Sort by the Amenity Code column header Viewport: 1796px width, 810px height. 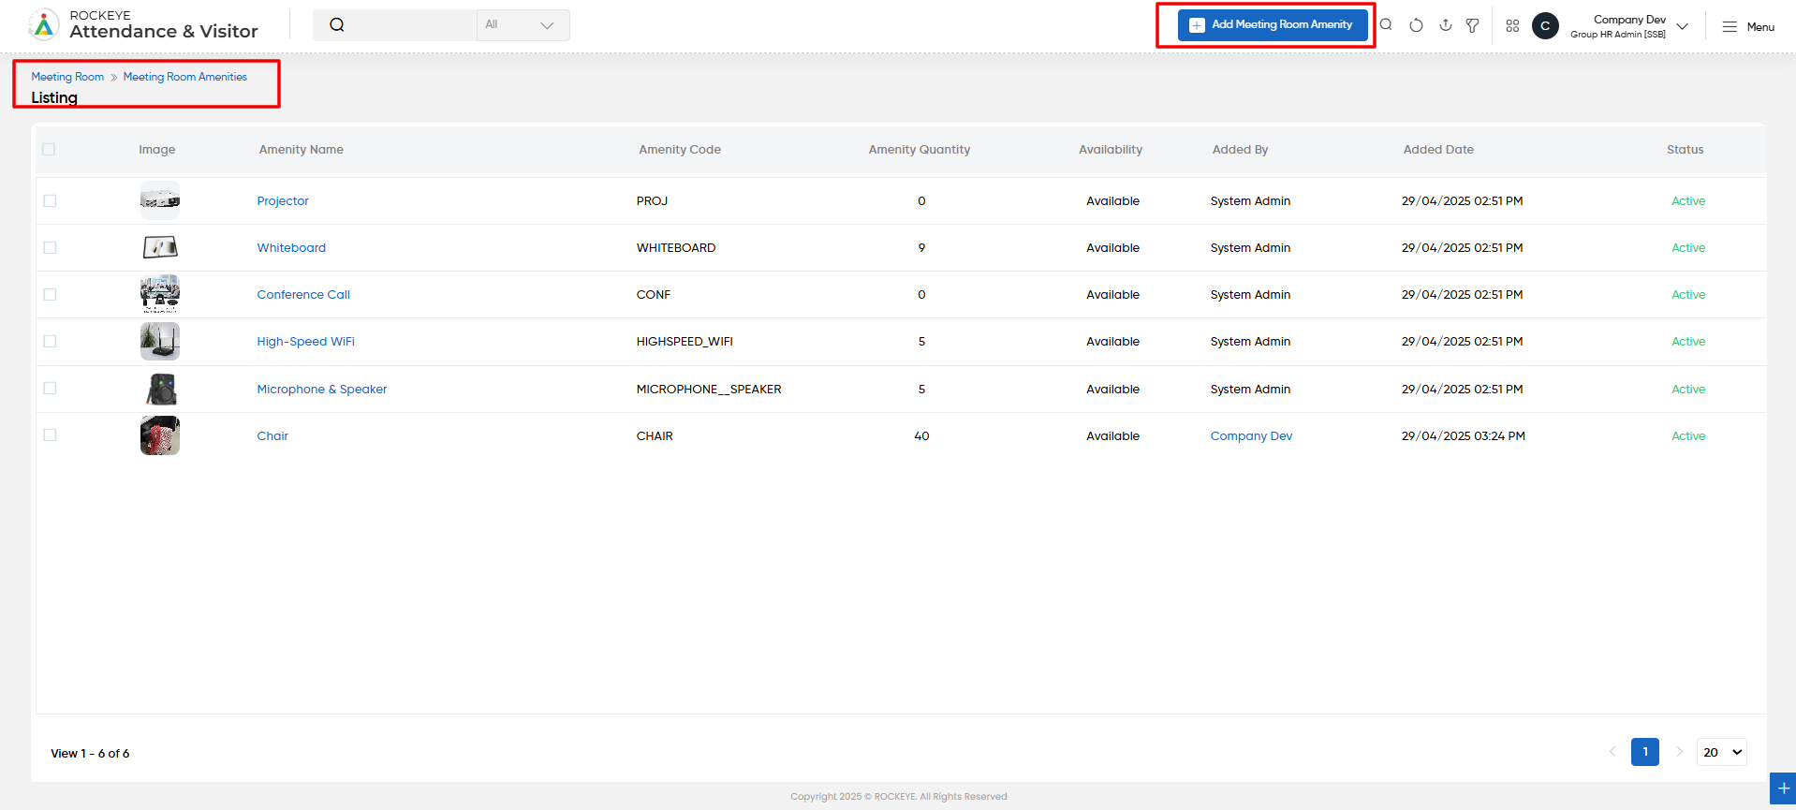click(x=680, y=149)
